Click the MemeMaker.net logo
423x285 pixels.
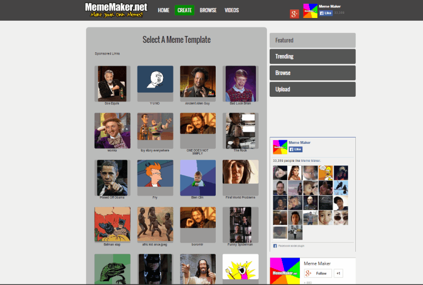pos(116,10)
